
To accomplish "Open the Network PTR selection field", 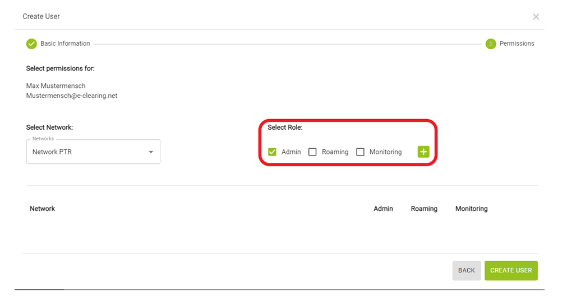I will 93,152.
